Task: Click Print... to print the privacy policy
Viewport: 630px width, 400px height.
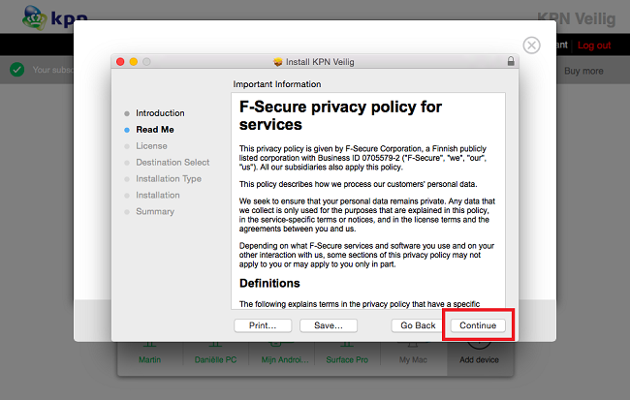Action: tap(263, 325)
